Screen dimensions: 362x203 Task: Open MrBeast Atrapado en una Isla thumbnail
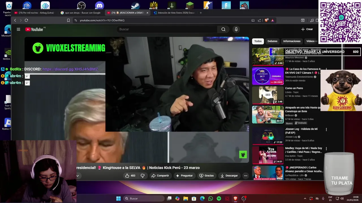coord(268,114)
